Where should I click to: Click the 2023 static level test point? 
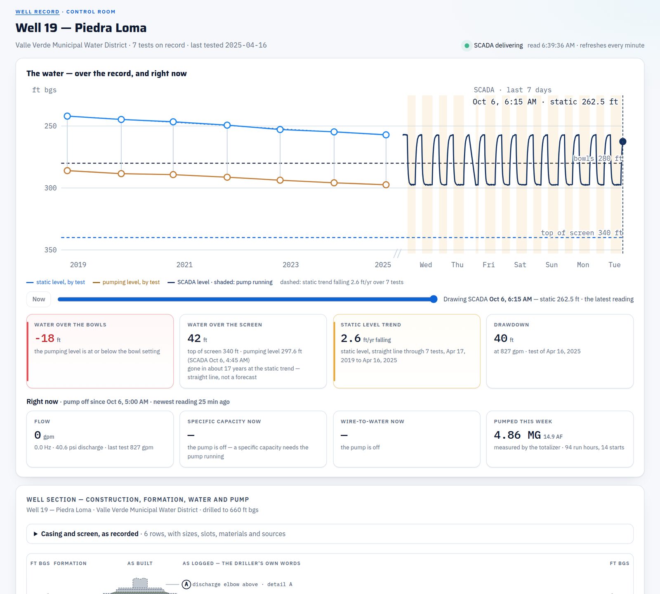(x=280, y=129)
